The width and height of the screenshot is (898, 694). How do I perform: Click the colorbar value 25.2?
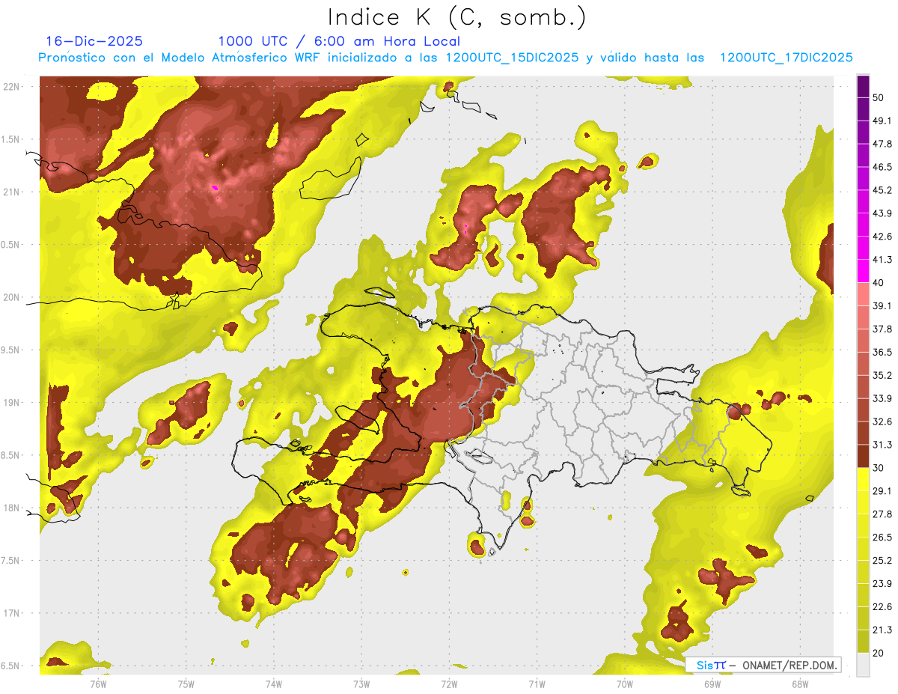point(882,560)
